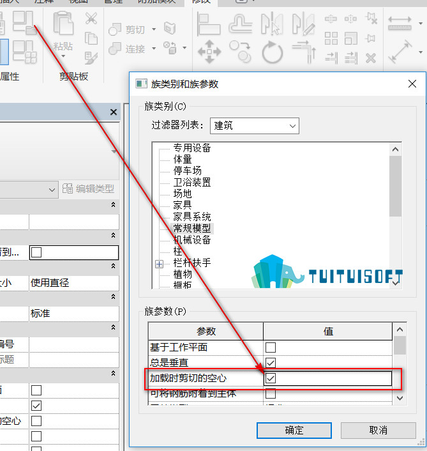
Task: Toggle 基于工作平面 checkbox in dialog
Action: (271, 348)
